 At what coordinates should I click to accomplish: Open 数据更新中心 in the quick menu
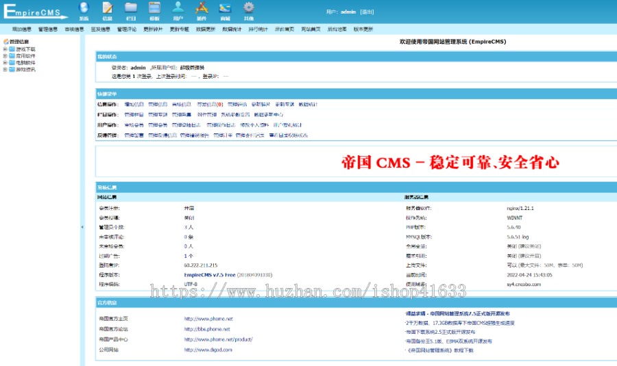click(269, 115)
